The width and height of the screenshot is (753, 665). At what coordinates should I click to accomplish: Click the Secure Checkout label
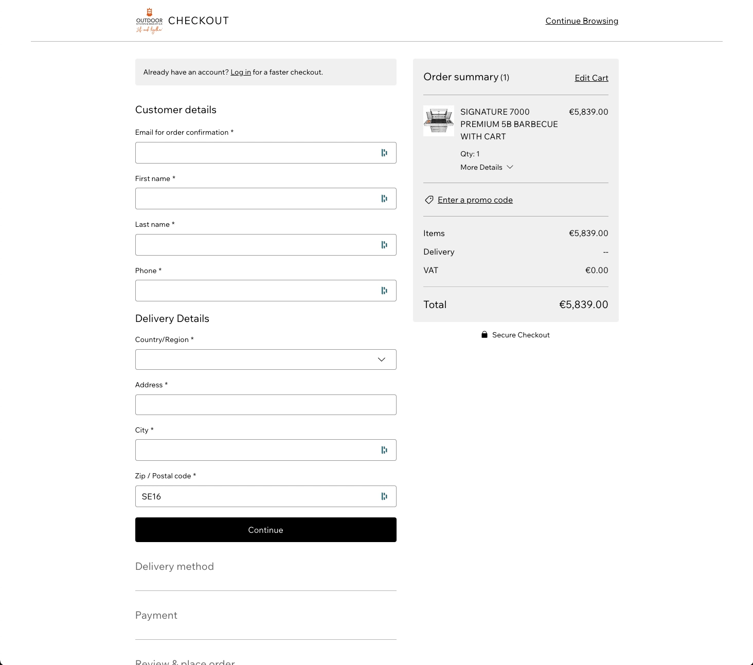point(521,335)
